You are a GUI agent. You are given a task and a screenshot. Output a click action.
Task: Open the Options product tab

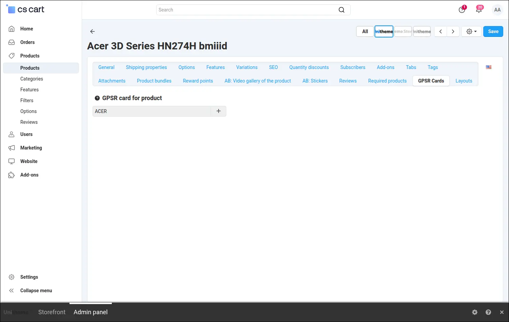[x=187, y=67]
